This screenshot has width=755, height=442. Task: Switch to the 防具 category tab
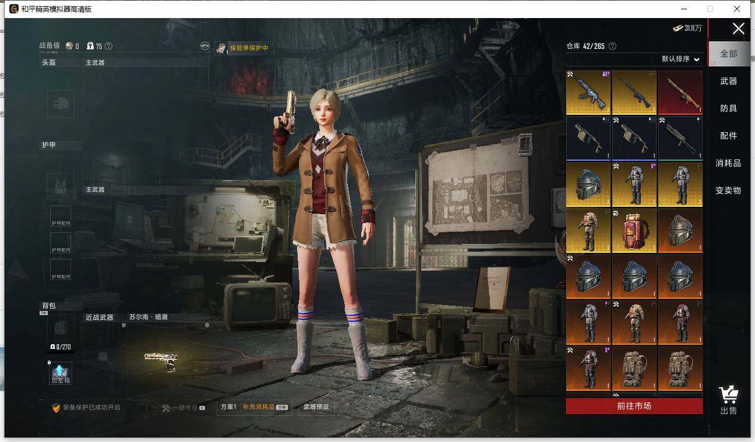coord(729,108)
